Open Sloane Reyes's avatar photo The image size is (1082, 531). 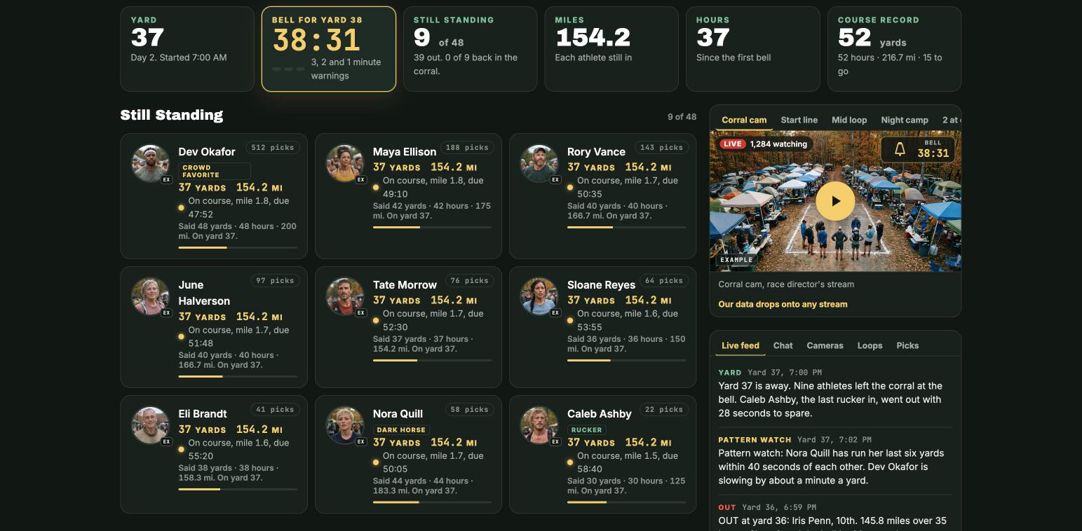539,296
